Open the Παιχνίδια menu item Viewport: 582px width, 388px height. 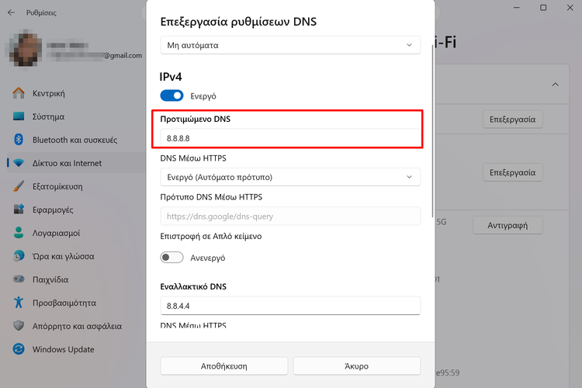tap(50, 279)
